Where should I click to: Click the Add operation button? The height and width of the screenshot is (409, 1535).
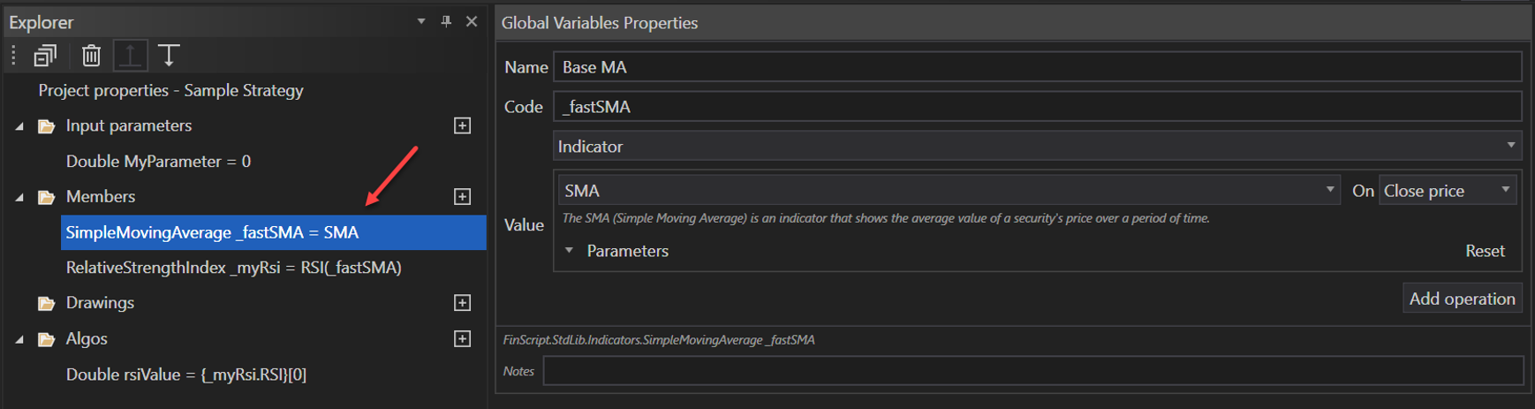tap(1462, 299)
